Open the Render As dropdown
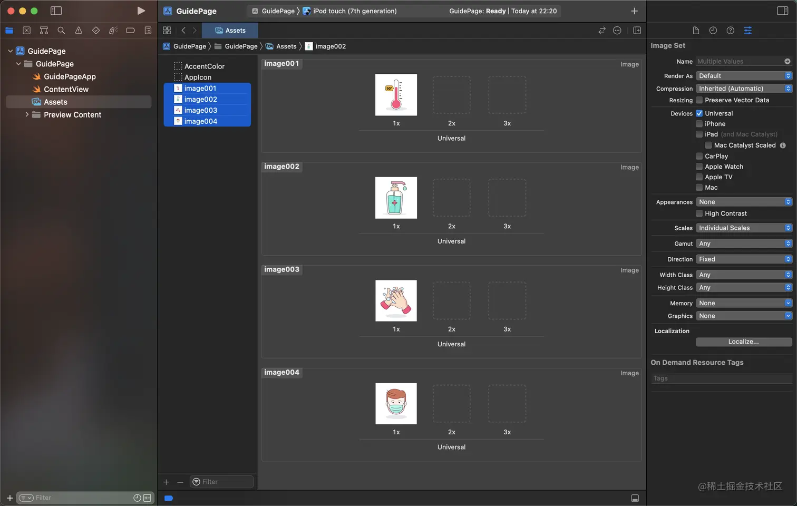This screenshot has width=797, height=506. pos(744,76)
